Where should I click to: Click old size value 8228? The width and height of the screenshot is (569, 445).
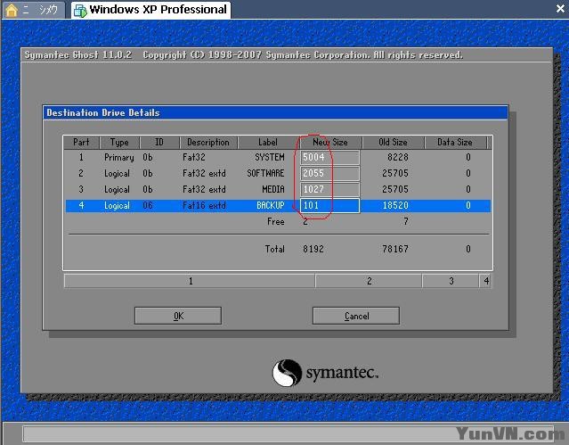coord(398,158)
